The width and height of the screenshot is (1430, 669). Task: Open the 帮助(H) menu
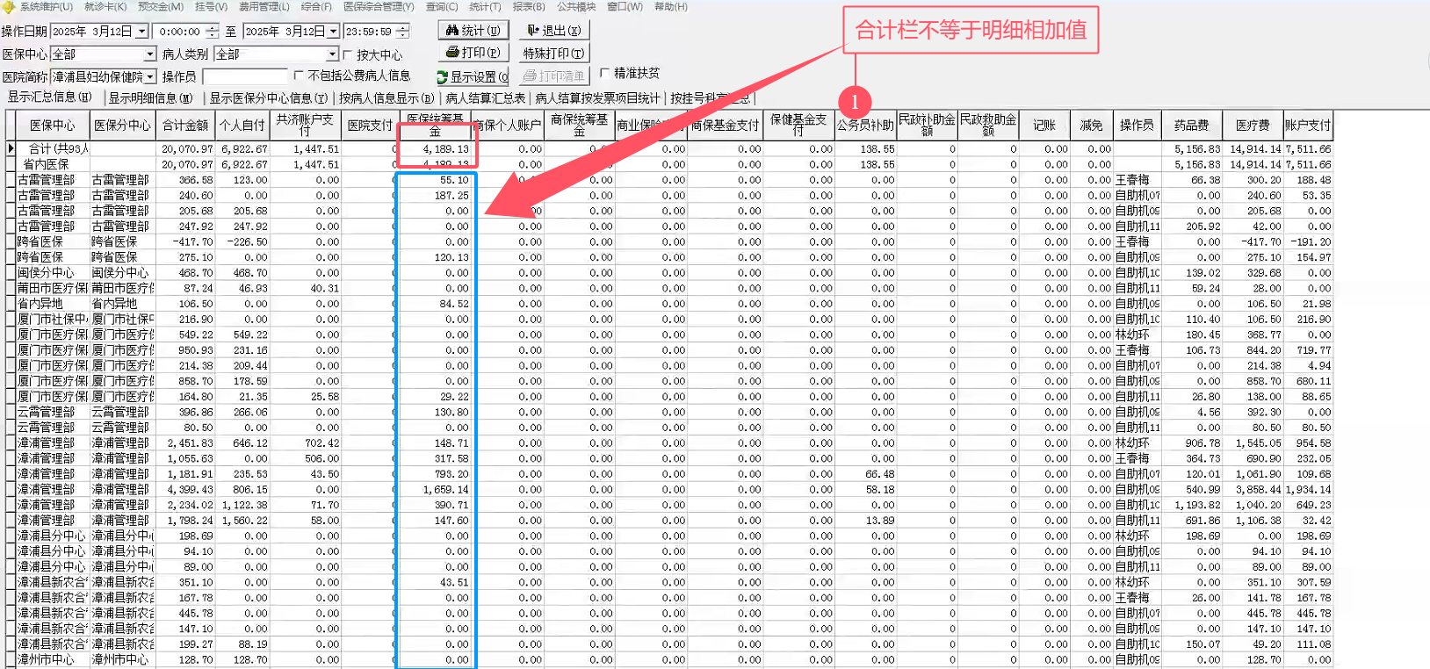pyautogui.click(x=671, y=7)
